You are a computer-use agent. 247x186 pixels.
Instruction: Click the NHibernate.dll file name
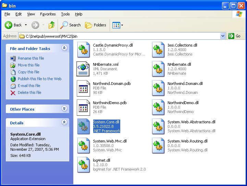179,64
